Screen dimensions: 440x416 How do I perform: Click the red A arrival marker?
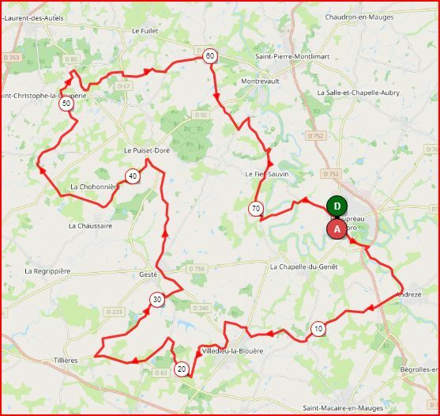[x=337, y=229]
